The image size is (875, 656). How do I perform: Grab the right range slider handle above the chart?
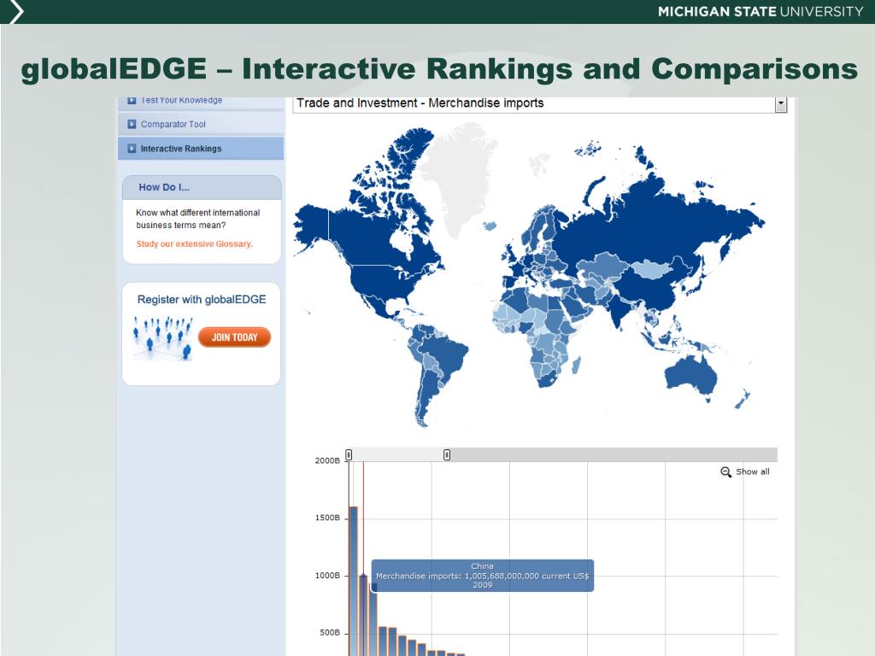tap(447, 454)
